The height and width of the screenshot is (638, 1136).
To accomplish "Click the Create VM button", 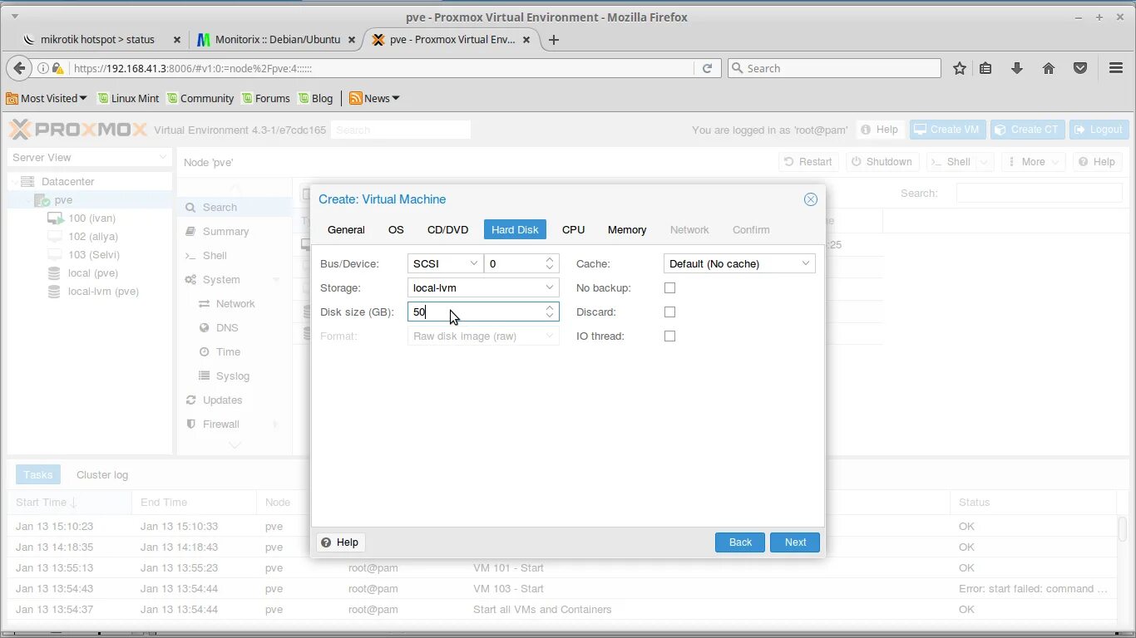I will pyautogui.click(x=947, y=130).
